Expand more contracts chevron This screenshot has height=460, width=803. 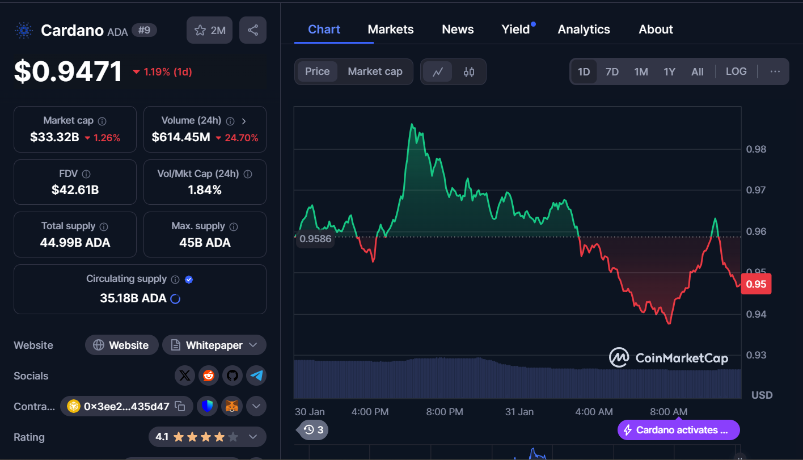tap(256, 406)
